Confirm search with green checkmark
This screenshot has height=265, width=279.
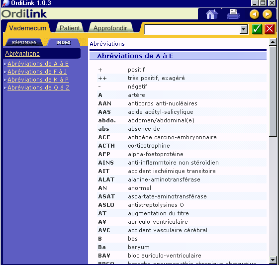point(257,29)
